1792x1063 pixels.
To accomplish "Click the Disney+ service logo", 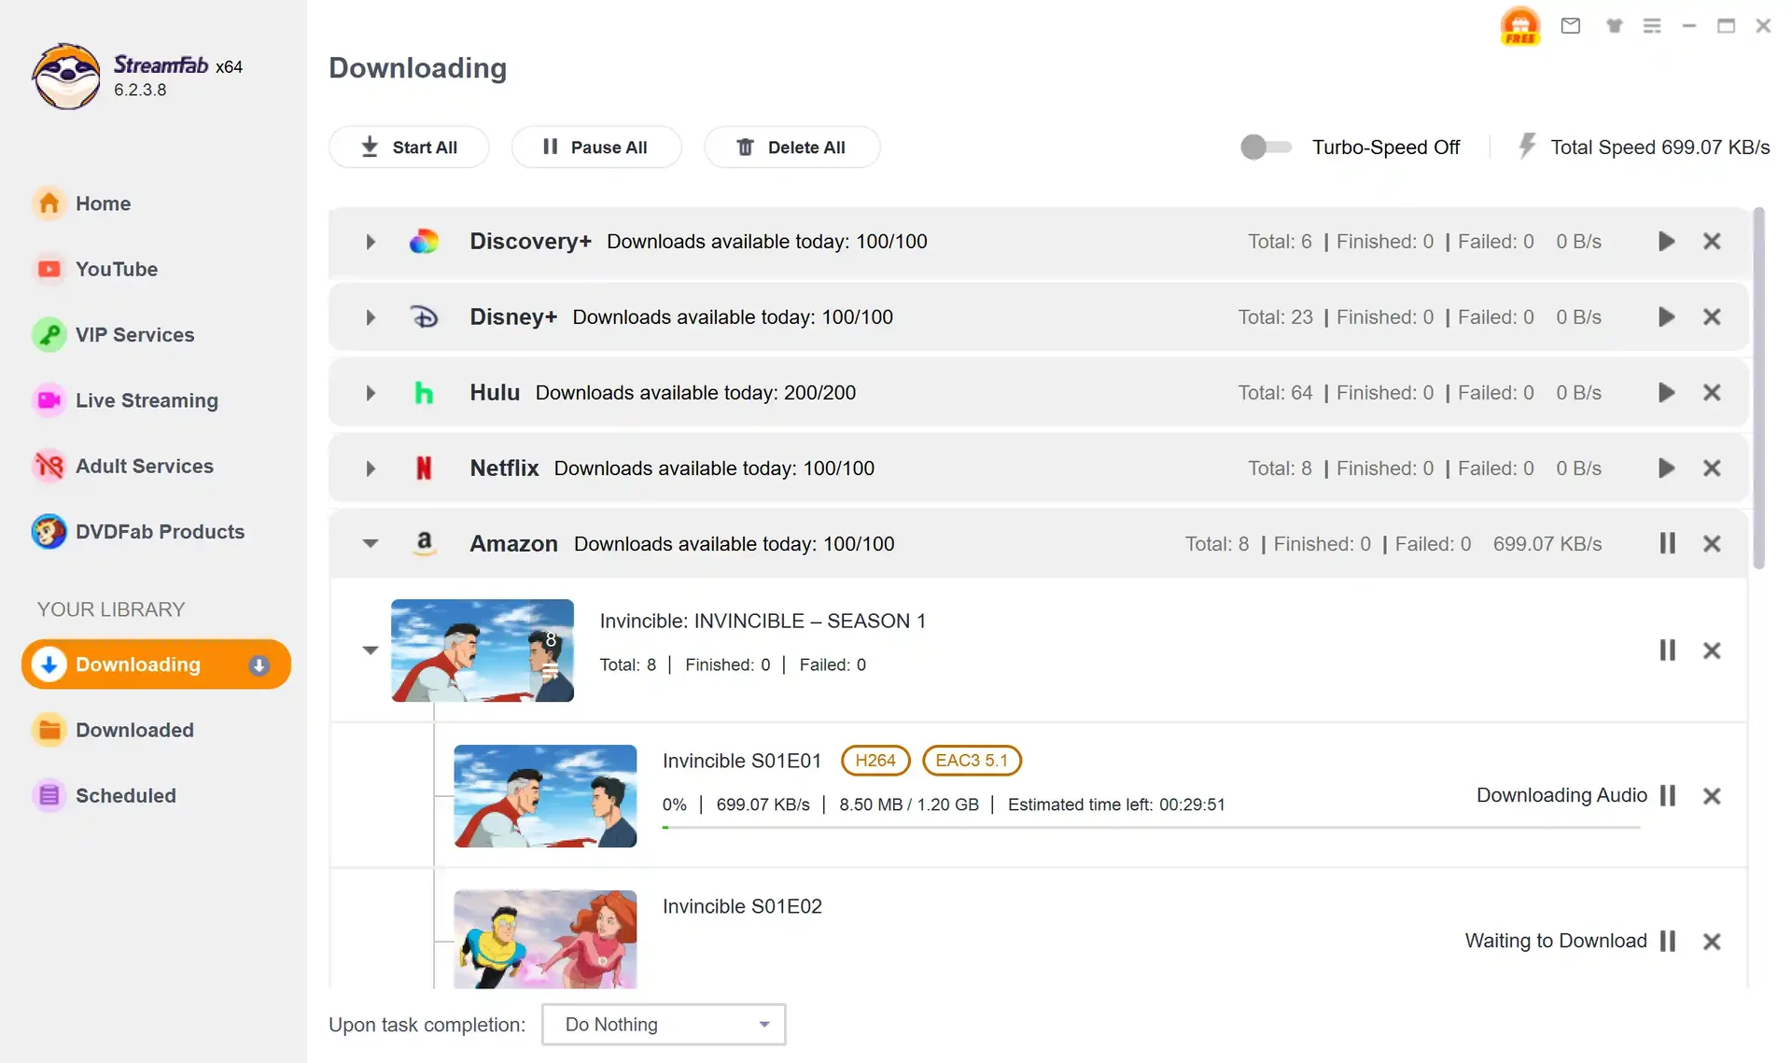I will 424,317.
